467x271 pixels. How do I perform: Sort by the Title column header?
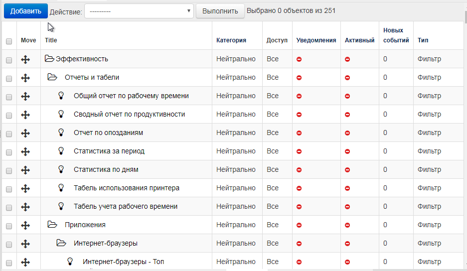pos(51,40)
